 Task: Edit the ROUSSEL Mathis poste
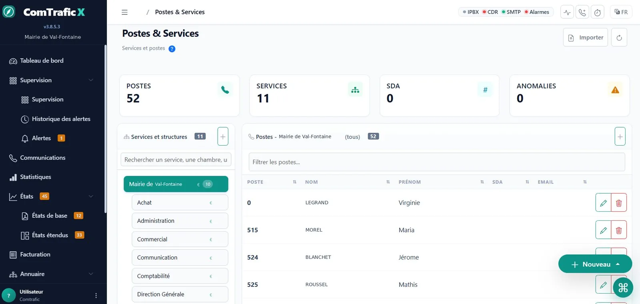click(x=603, y=285)
